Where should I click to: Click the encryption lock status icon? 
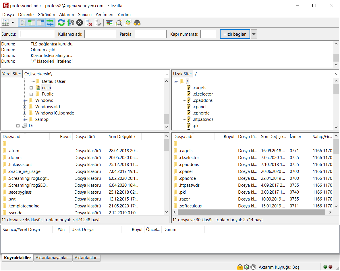pos(240,267)
